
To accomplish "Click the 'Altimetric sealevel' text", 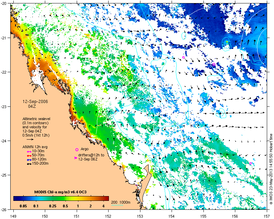I will tap(36, 119).
